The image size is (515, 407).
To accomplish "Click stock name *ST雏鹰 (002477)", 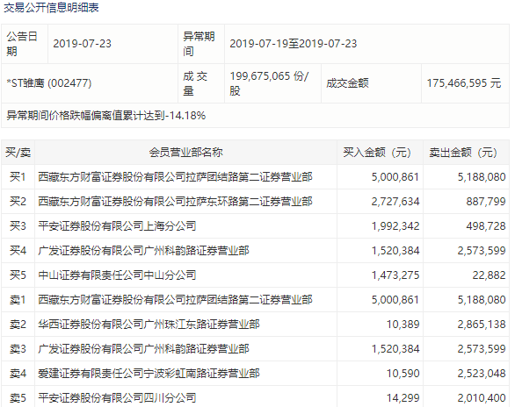I will (x=49, y=83).
